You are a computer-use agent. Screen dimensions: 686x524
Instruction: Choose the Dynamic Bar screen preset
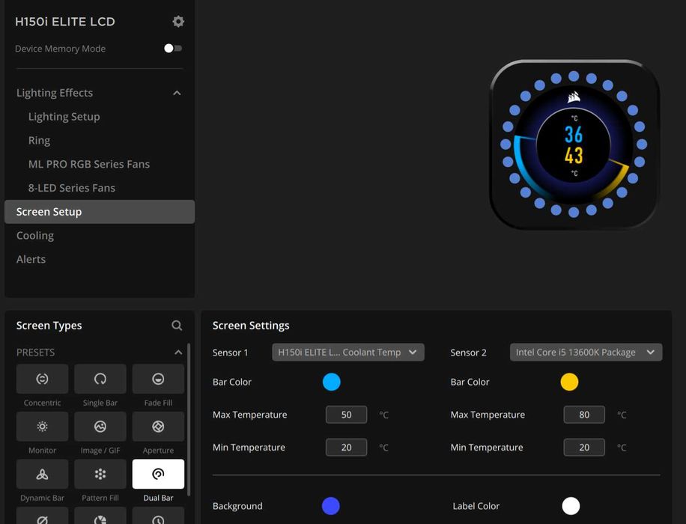42,474
